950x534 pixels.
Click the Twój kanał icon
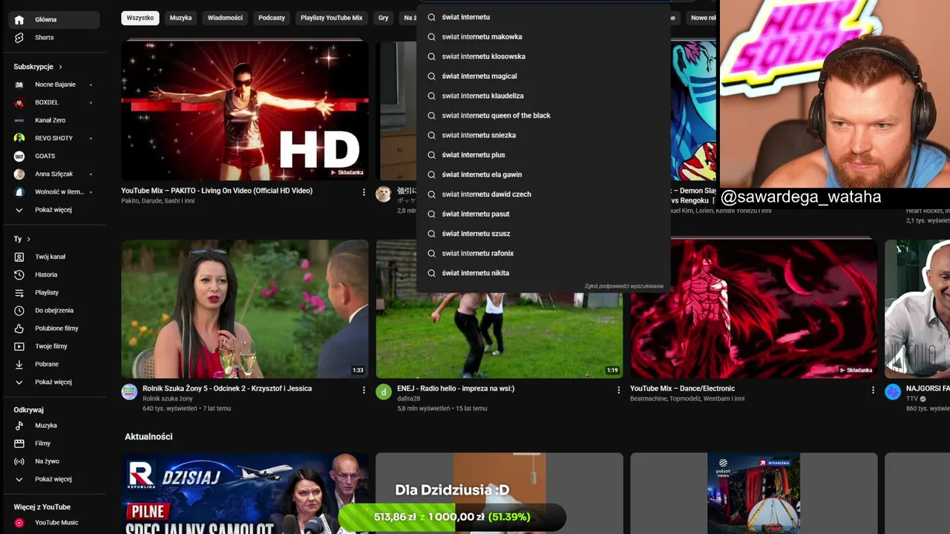click(x=19, y=257)
